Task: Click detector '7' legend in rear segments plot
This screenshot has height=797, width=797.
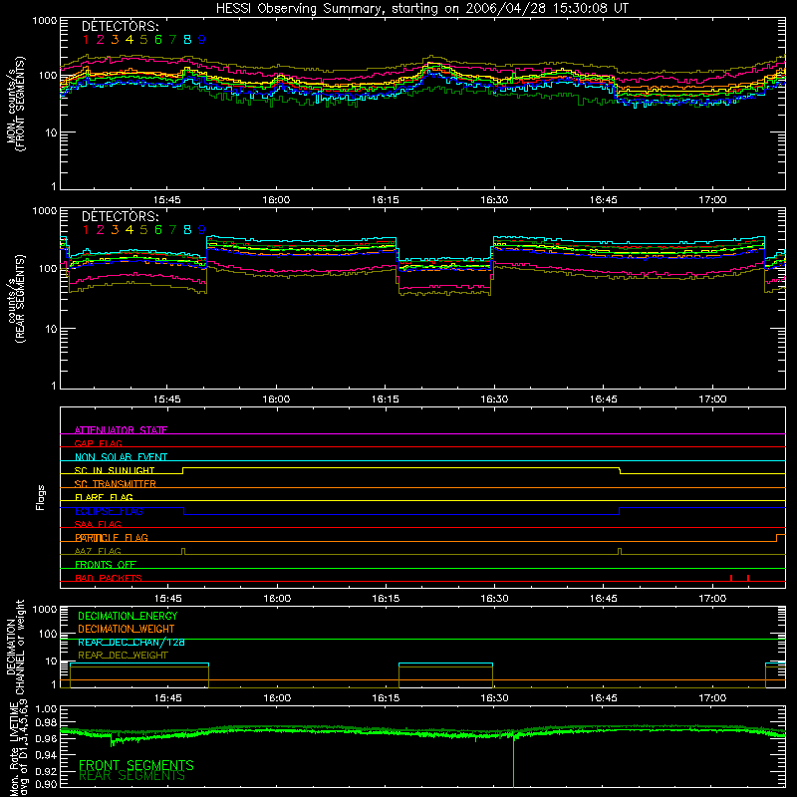Action: 172,230
